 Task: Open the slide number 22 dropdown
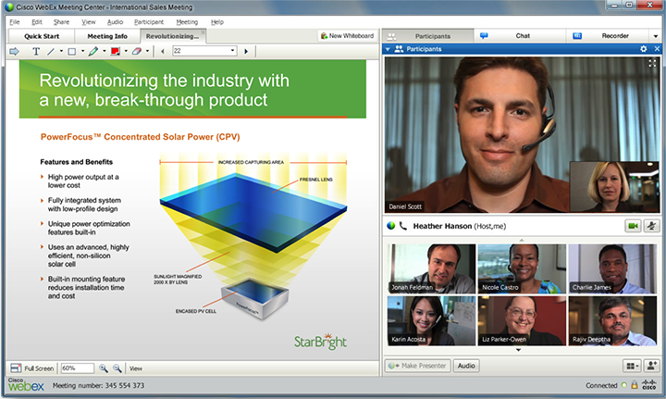coord(232,51)
